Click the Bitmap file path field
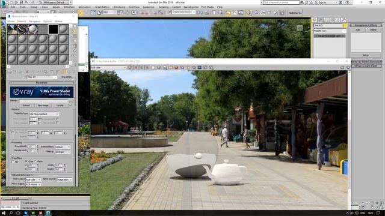 [x=43, y=101]
